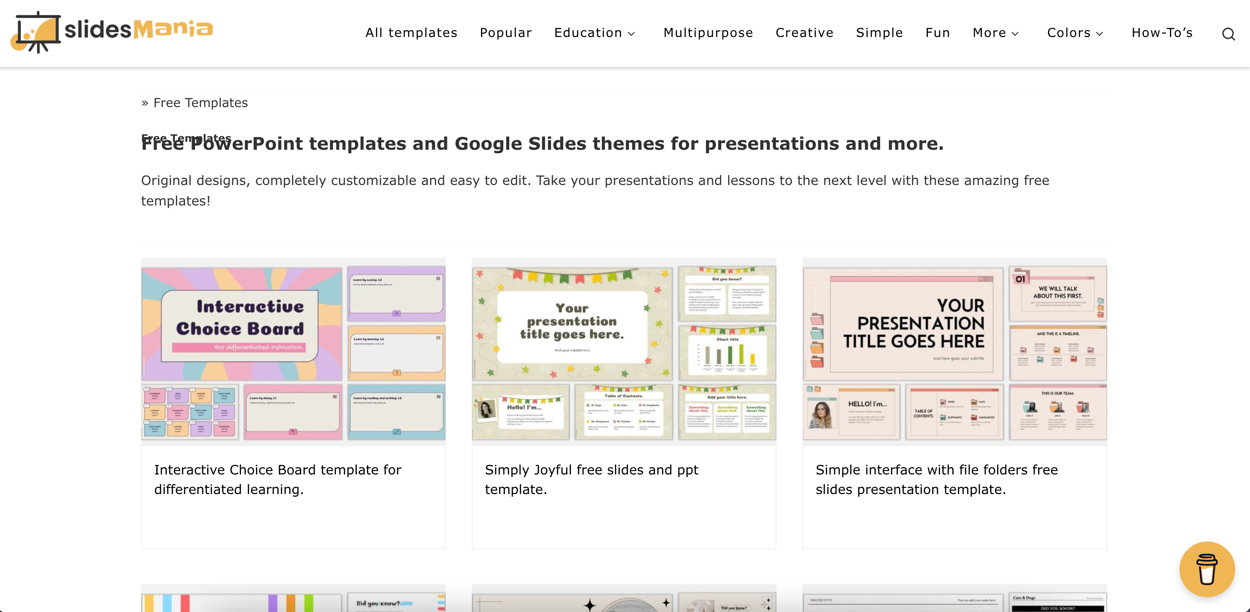Expand the Colors dropdown menu
Viewport: 1250px width, 612px height.
tap(1075, 33)
